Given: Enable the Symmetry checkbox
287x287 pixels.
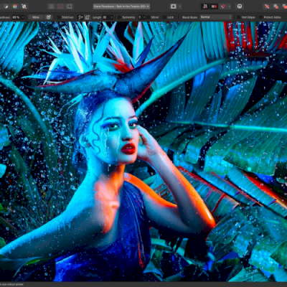Looking at the screenshot, I should (x=119, y=17).
